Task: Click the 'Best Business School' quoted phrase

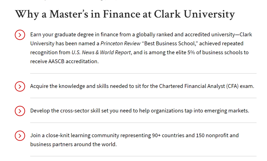Action: pos(169,44)
